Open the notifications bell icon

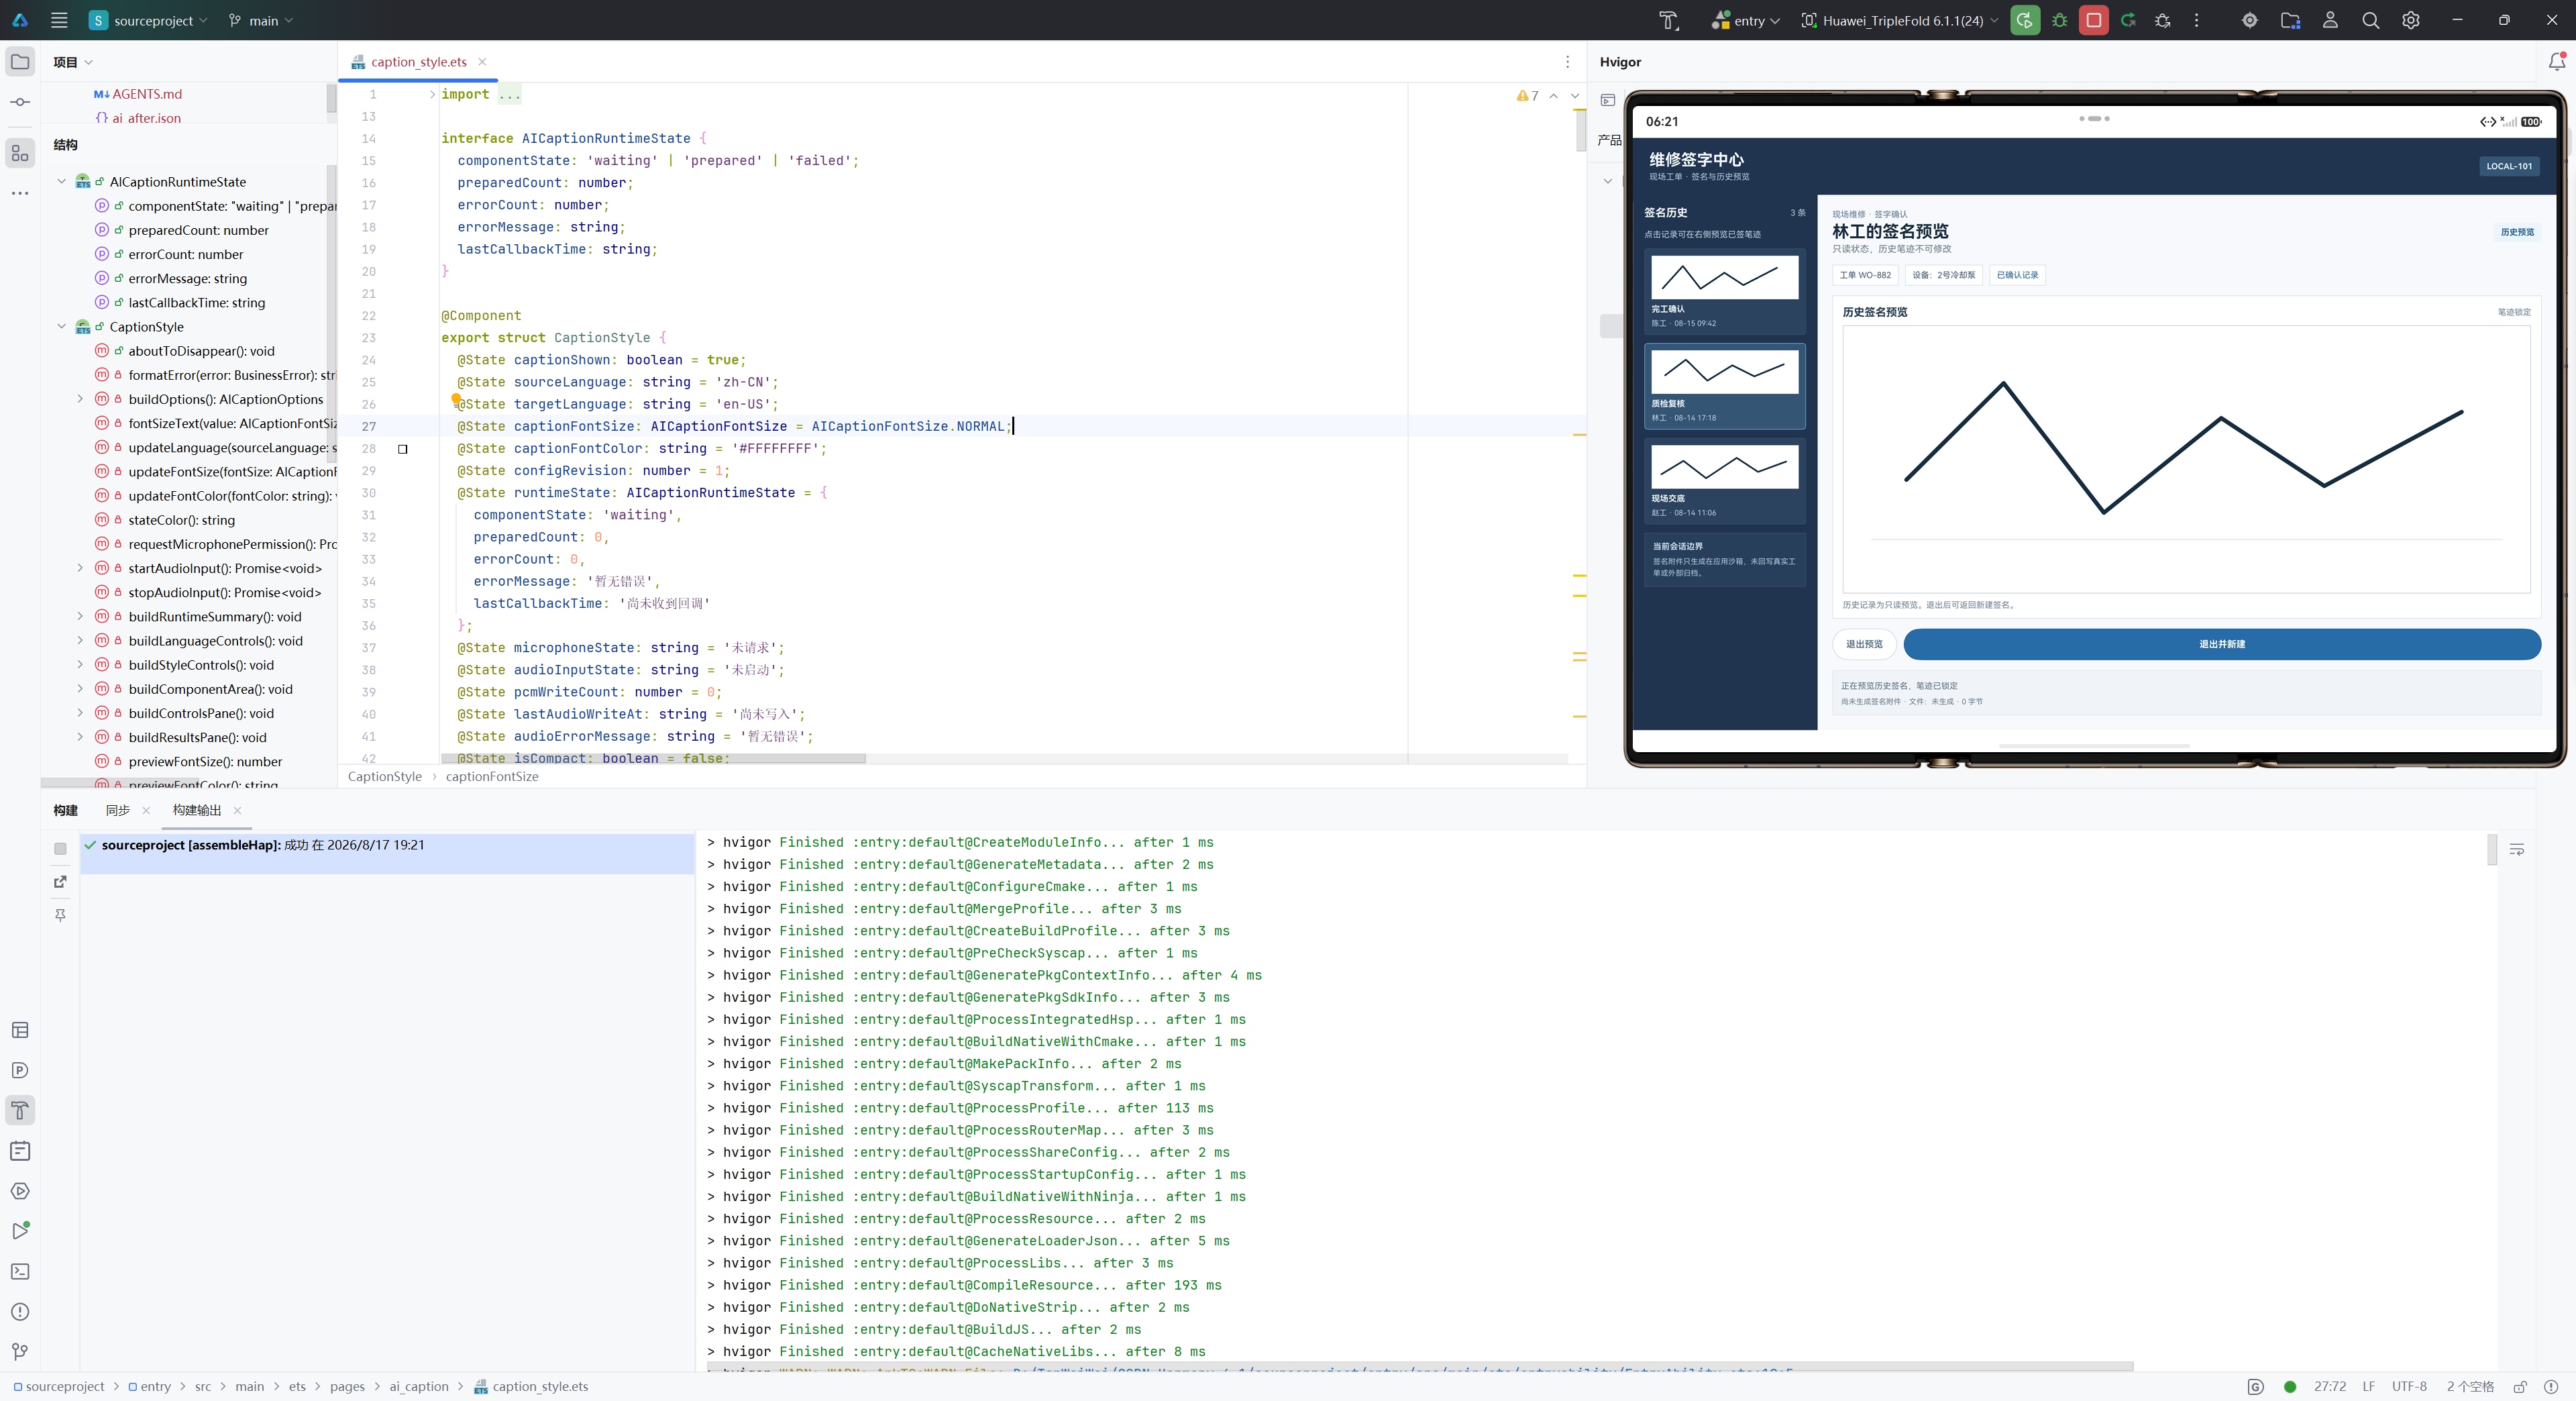click(x=2556, y=62)
